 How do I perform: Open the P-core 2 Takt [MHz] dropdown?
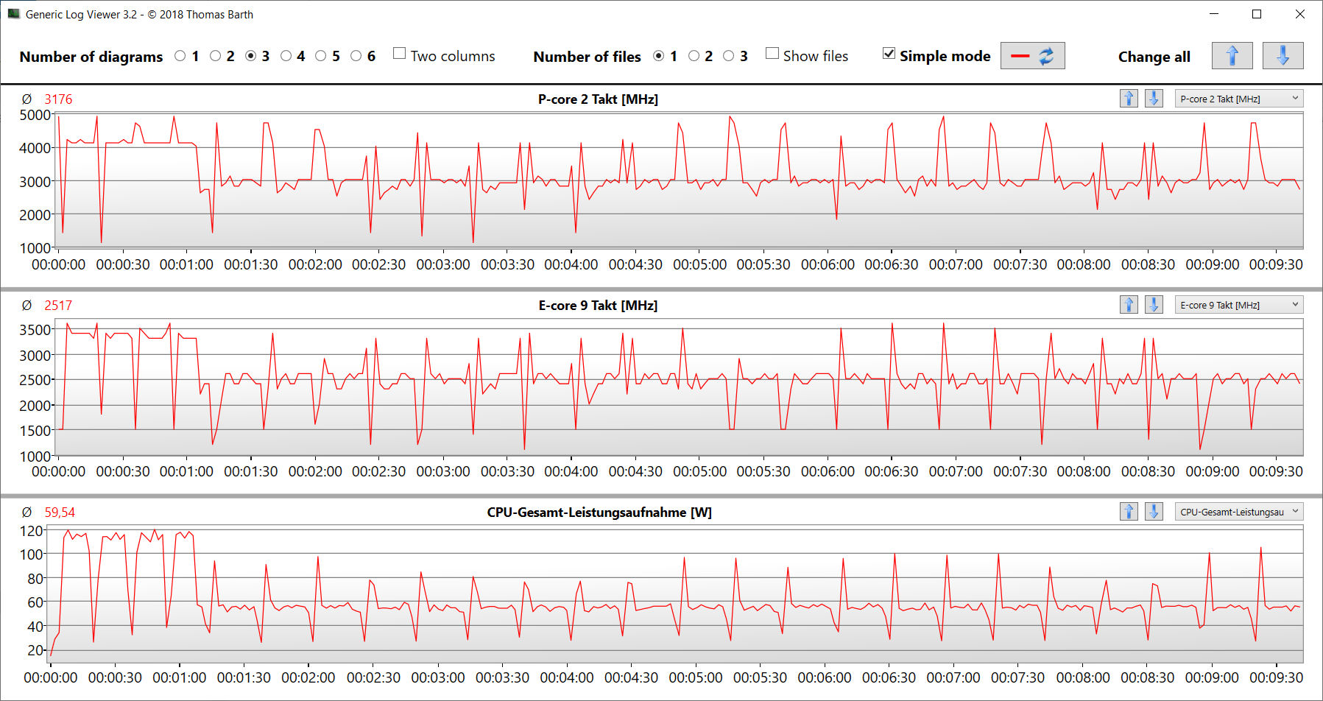[x=1239, y=99]
